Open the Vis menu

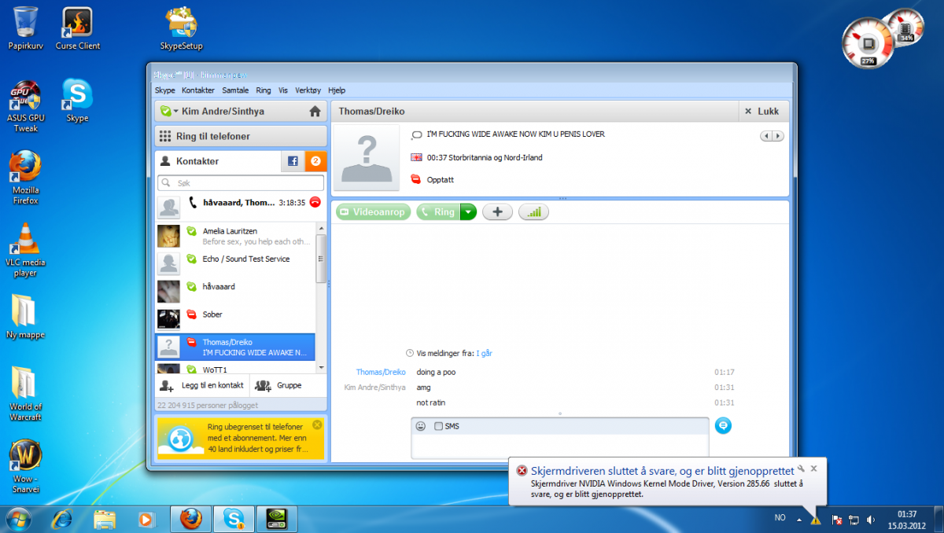[x=283, y=90]
